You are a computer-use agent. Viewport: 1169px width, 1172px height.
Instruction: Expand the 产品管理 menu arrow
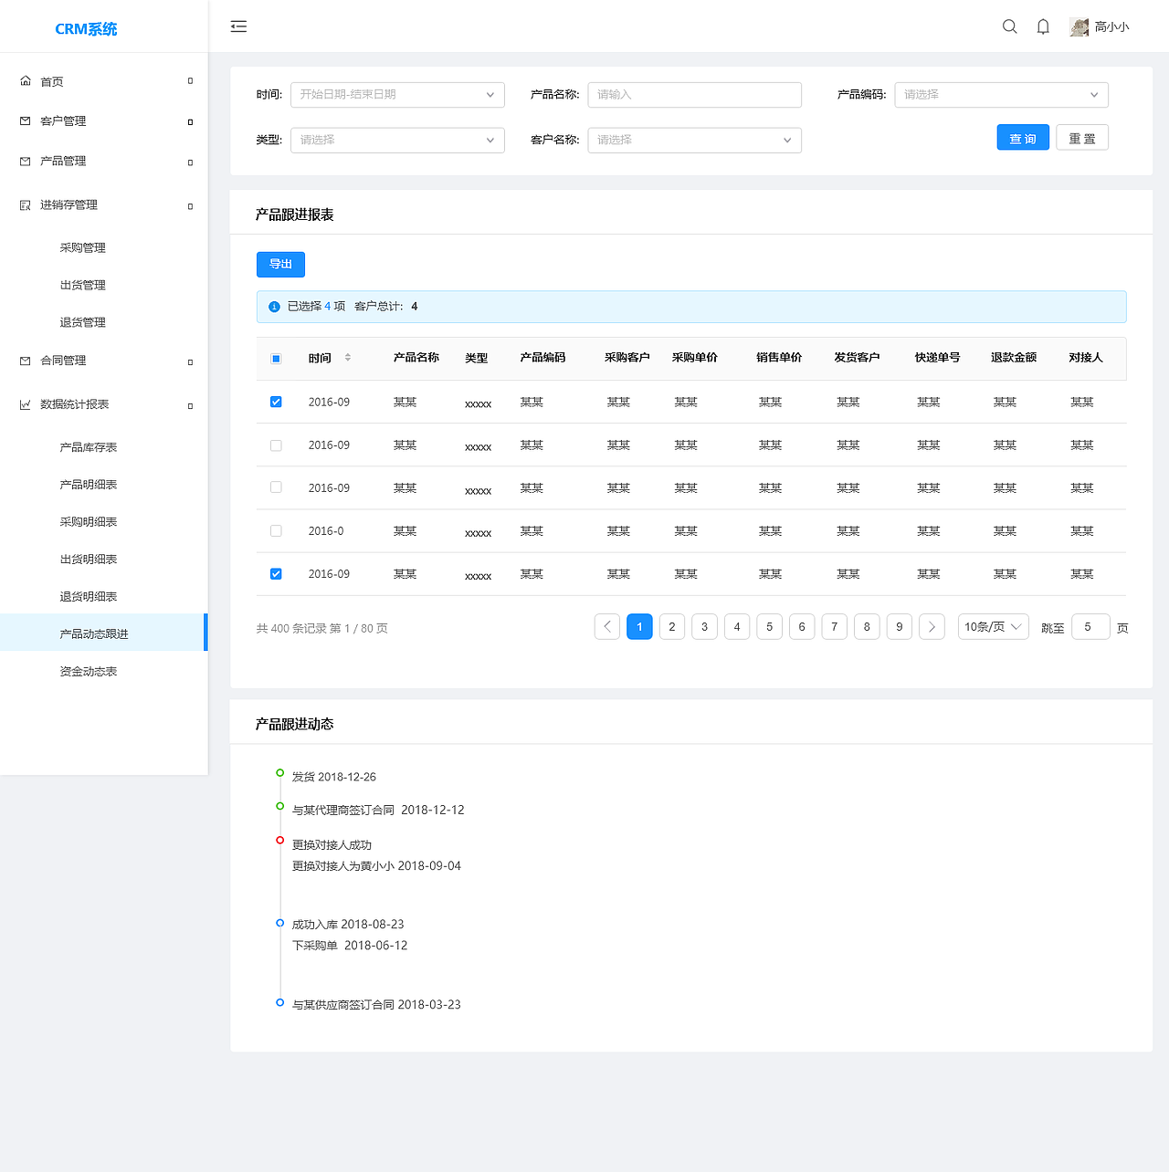[190, 162]
